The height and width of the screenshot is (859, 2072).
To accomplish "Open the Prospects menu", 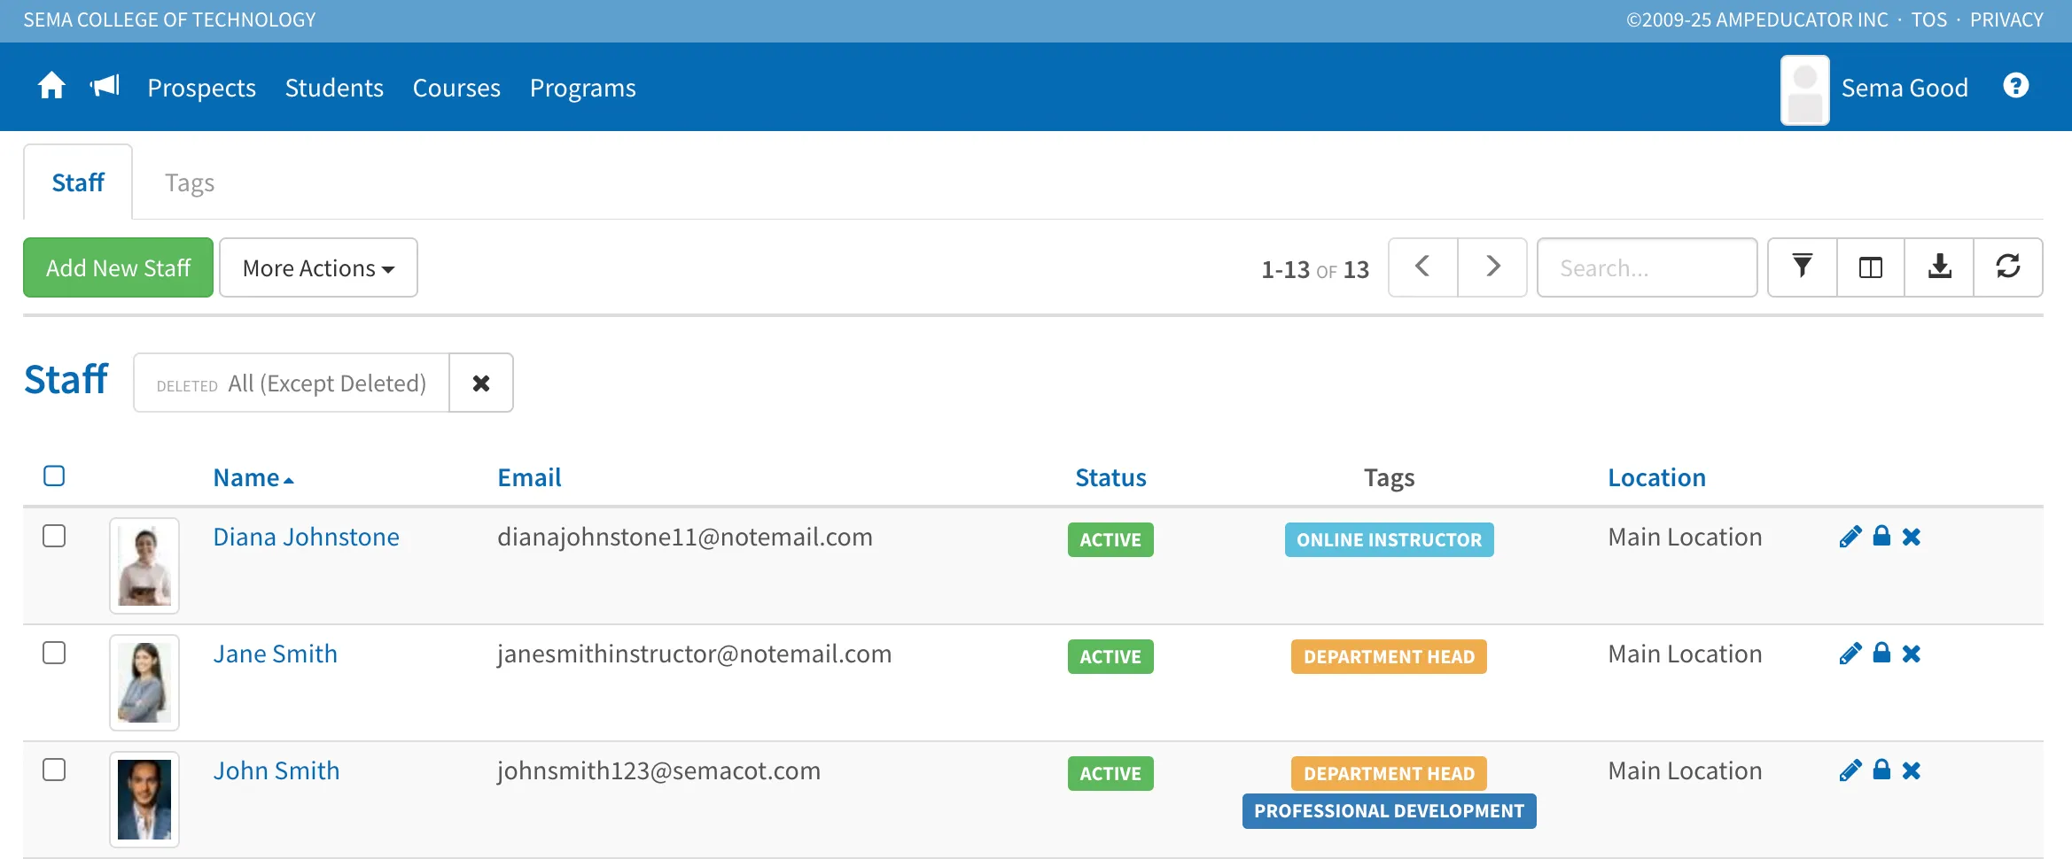I will coord(201,88).
